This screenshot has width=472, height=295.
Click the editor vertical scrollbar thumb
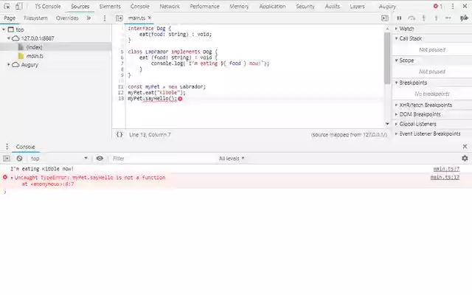(x=387, y=58)
